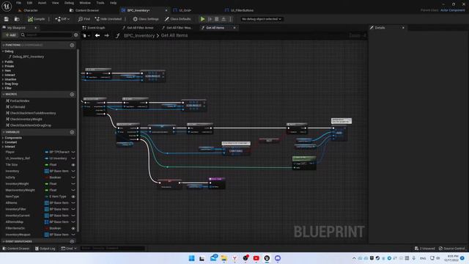Select the CheckInventoryWeight macro
The height and width of the screenshot is (264, 469).
24,119
